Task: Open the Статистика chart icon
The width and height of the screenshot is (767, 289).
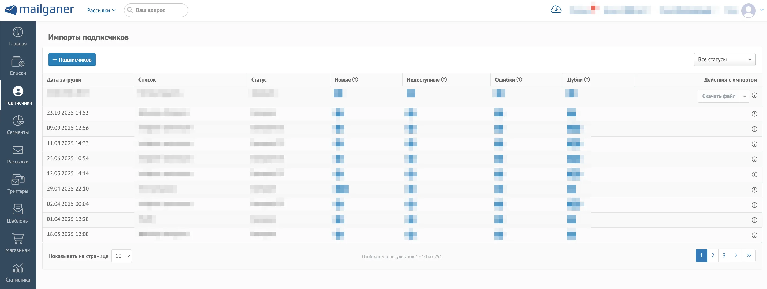Action: 18,268
